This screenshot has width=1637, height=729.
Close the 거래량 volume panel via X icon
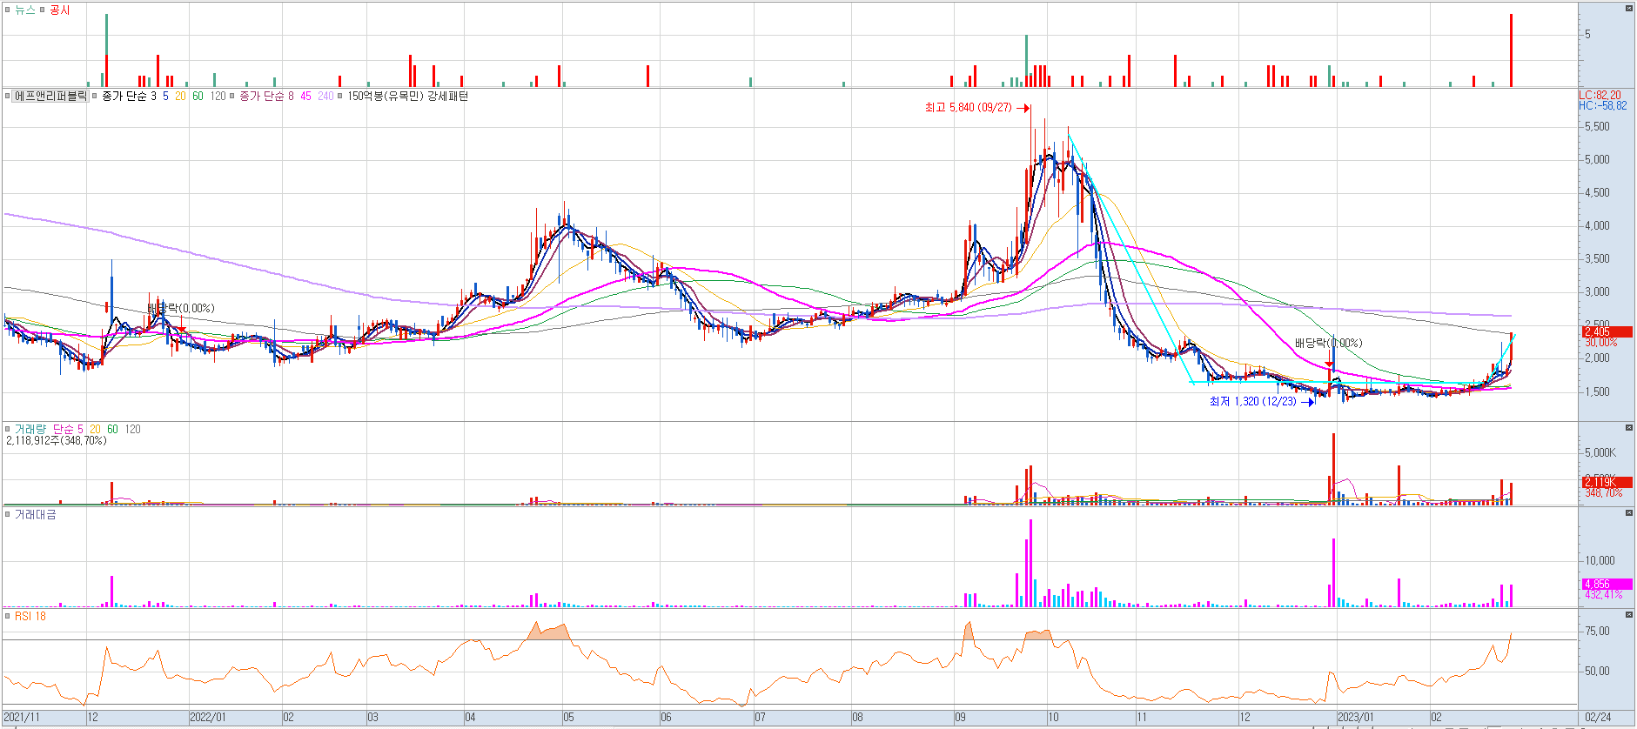1629,428
